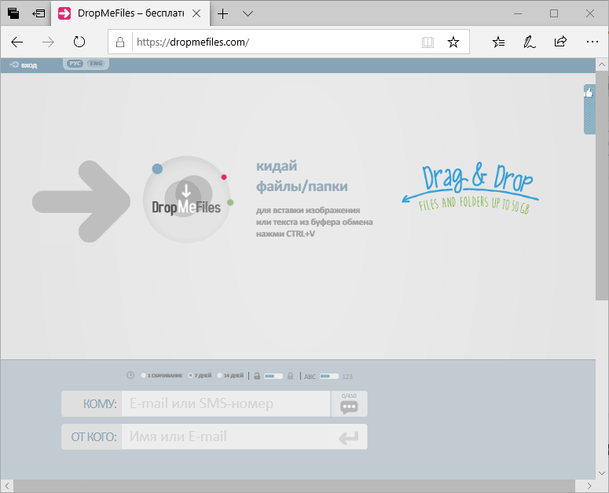Viewport: 609px width, 493px height.
Task: Add page to favorites with the star
Action: pos(453,42)
